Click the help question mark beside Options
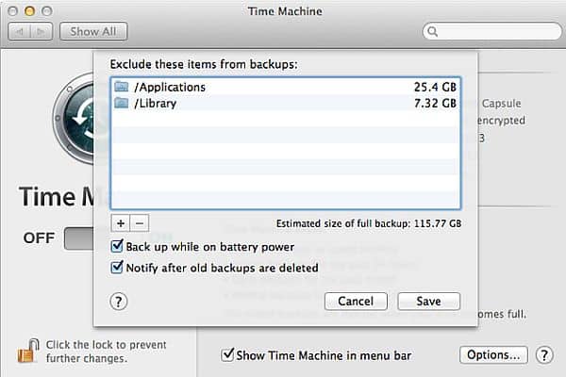Image resolution: width=566 pixels, height=377 pixels. tap(544, 355)
